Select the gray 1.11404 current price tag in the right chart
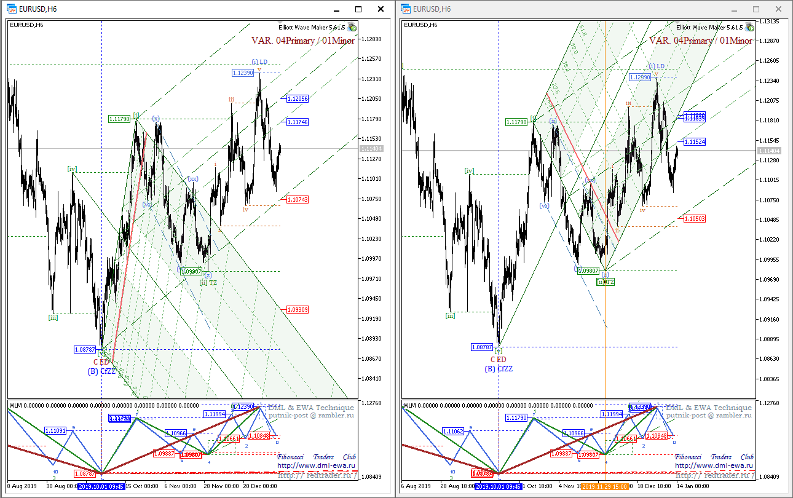 pyautogui.click(x=769, y=151)
